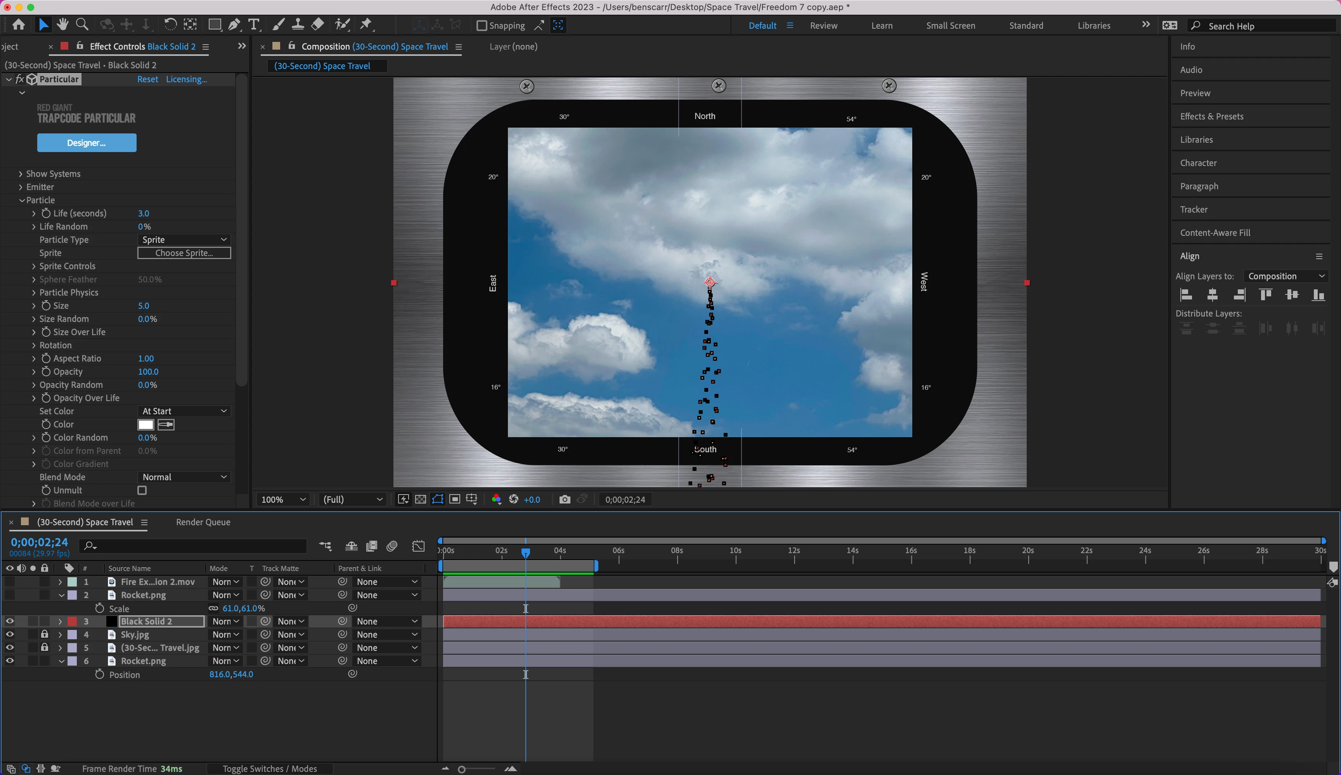
Task: Enable the Snapping checkbox
Action: [482, 26]
